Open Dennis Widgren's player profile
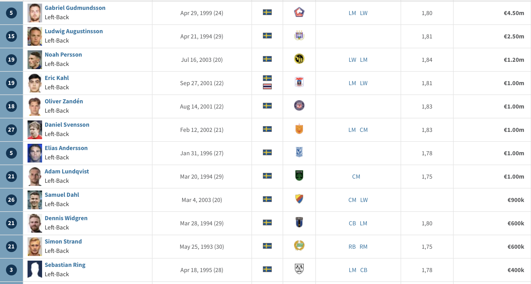Viewport: 531px width, 284px height. (66, 218)
